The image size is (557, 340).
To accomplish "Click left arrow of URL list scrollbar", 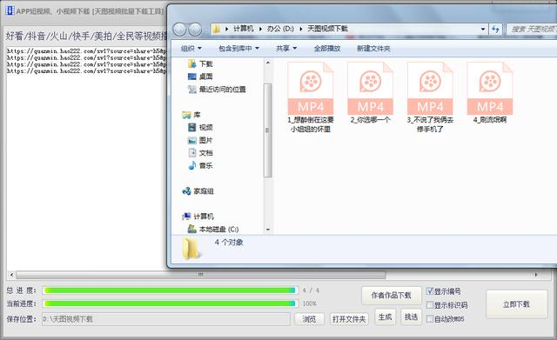I will coord(11,275).
